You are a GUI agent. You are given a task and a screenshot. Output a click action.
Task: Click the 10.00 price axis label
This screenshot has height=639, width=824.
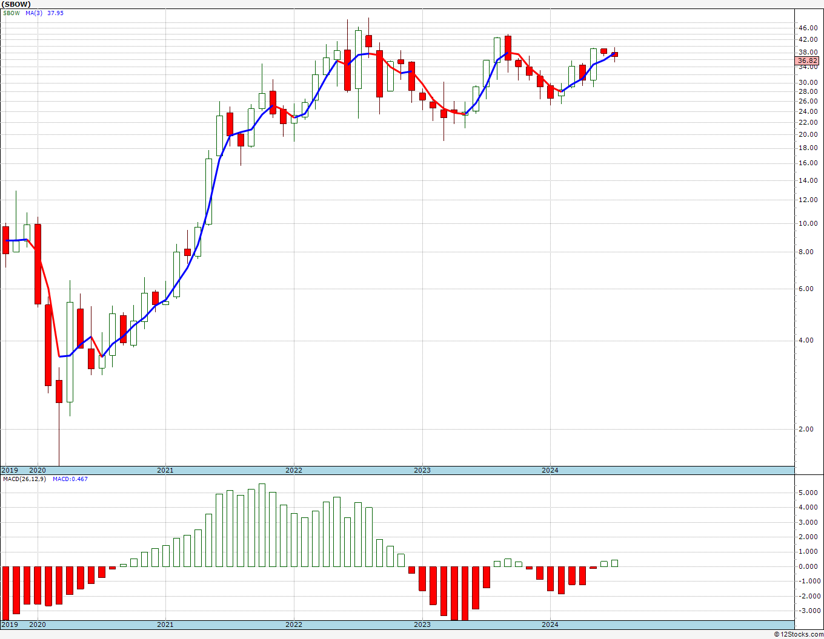click(808, 223)
